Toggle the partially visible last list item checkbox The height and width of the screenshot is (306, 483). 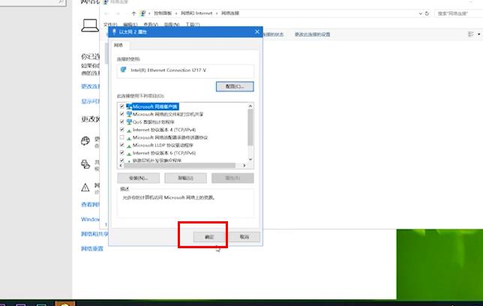(122, 160)
